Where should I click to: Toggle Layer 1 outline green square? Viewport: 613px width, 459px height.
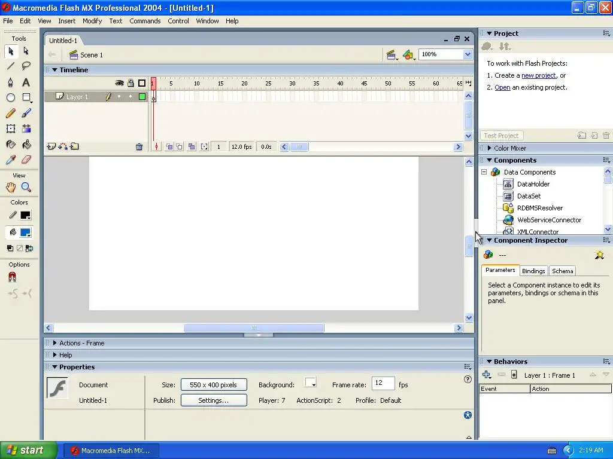pos(142,97)
